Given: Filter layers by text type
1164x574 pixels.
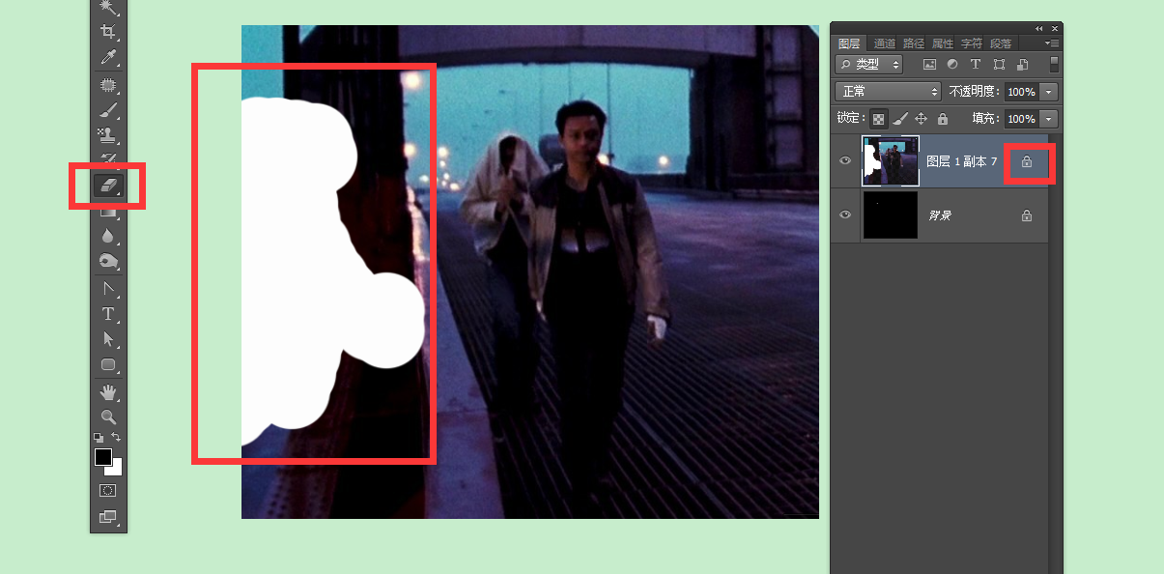Looking at the screenshot, I should pyautogui.click(x=976, y=65).
